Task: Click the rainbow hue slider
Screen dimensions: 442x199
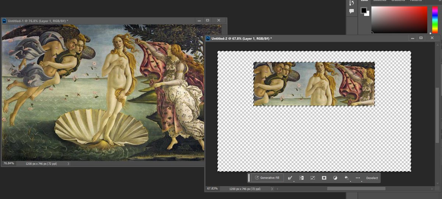Action: [435, 20]
